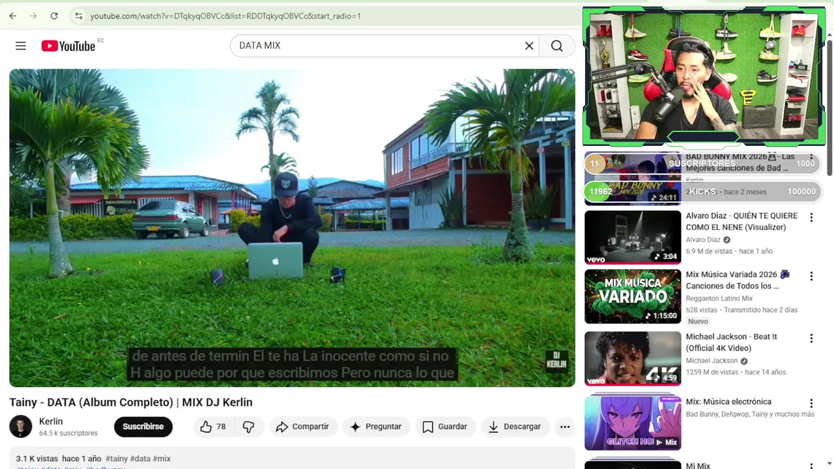
Task: Click 'Alvaro Diaz' channel name text
Action: 703,240
